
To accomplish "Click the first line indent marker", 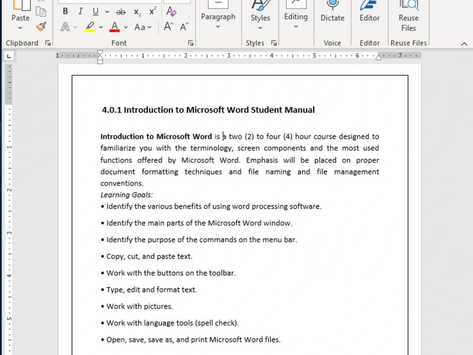I will tap(100, 53).
